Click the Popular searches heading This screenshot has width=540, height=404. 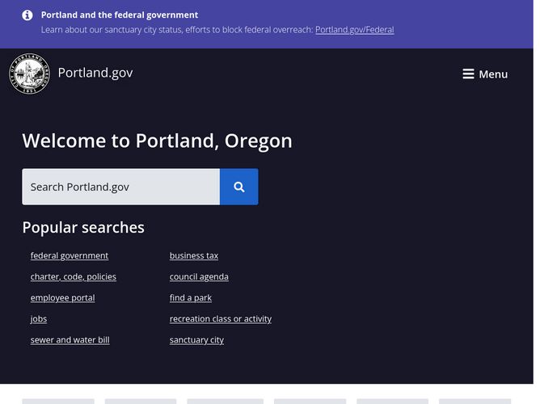(x=83, y=228)
